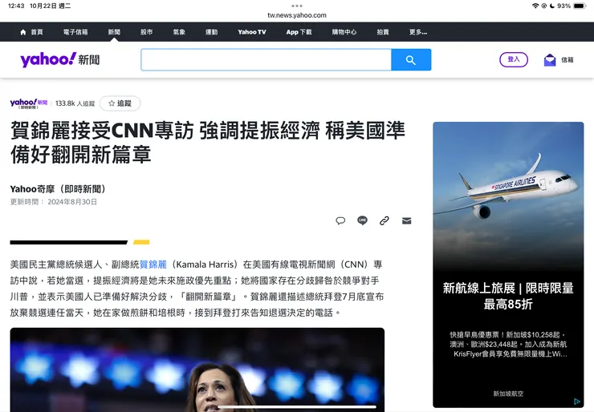
Task: Focus the news search input field
Action: pos(266,60)
